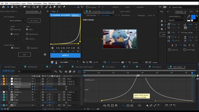Image resolution: width=199 pixels, height=112 pixels.
Task: Open the Update Available Details link
Action: (76, 15)
